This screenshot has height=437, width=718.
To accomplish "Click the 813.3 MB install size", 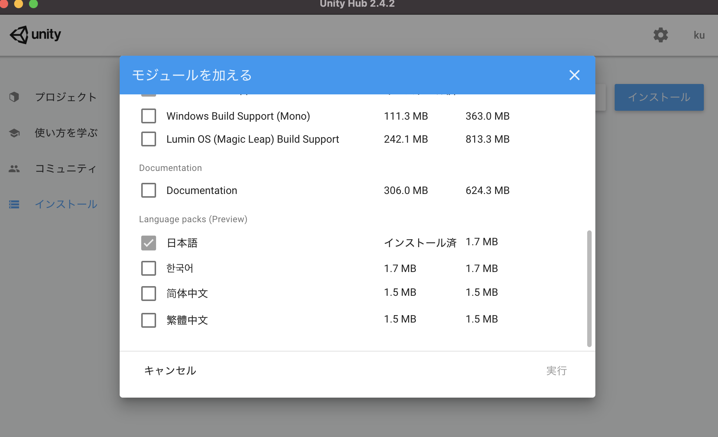I will coord(488,139).
